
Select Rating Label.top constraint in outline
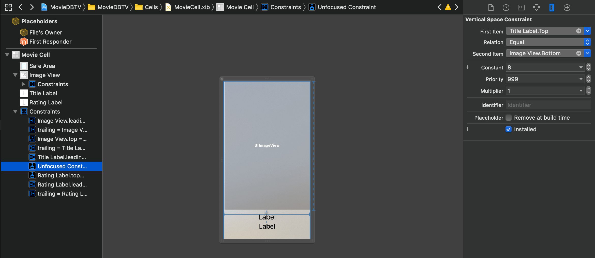click(x=61, y=175)
